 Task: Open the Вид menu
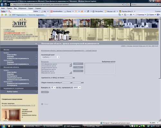[15, 8]
